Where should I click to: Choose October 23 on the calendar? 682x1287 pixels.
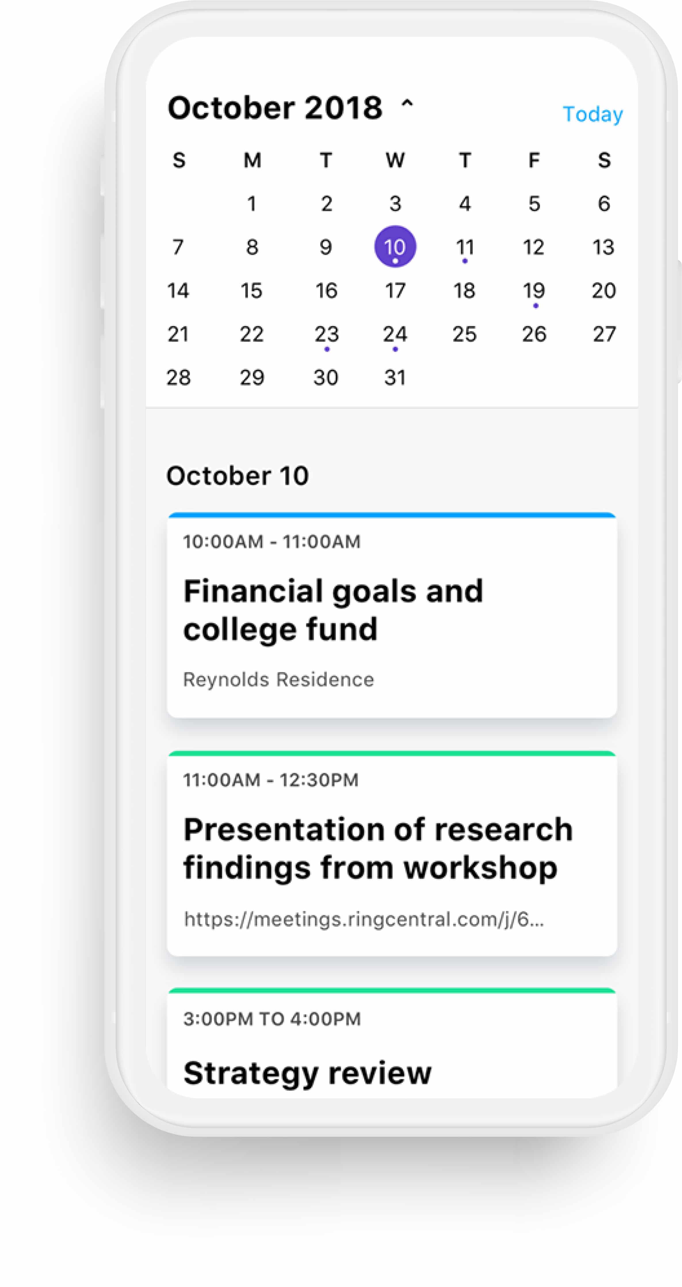coord(326,334)
